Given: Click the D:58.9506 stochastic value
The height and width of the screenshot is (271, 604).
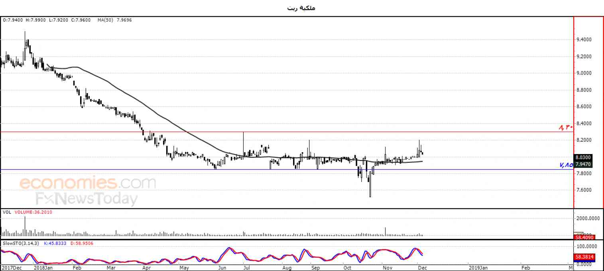Looking at the screenshot, I should click(x=83, y=243).
